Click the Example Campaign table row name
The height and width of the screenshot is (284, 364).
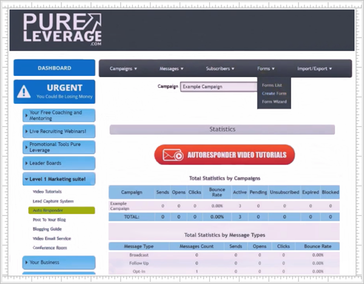pyautogui.click(x=120, y=206)
